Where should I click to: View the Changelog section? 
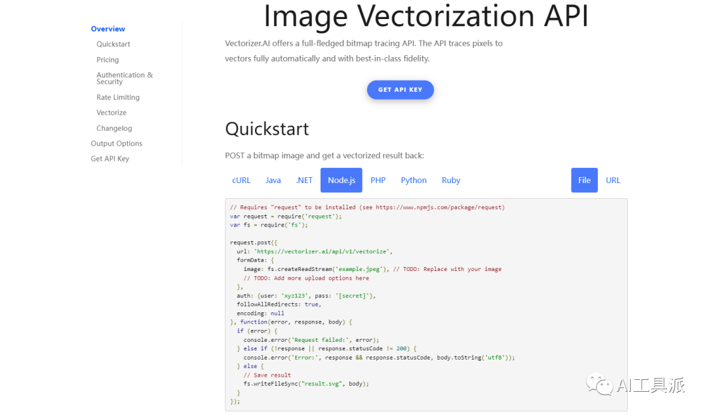coord(114,129)
